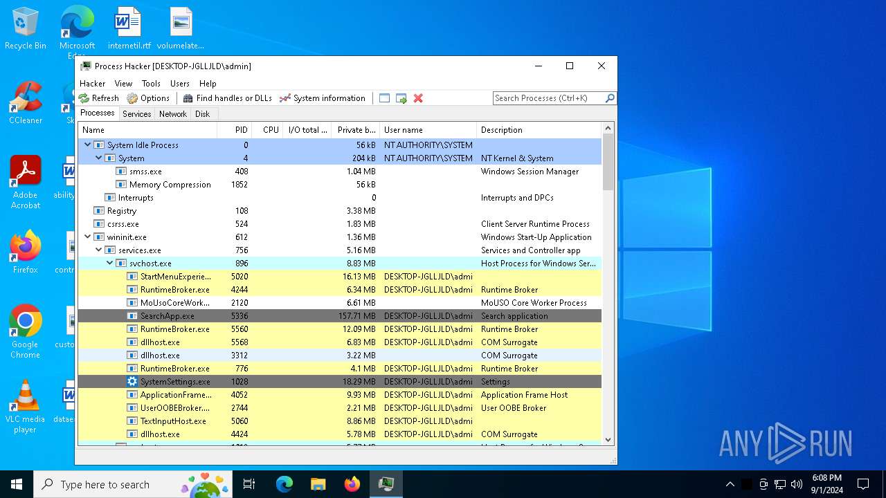Select RuntimeBroker.exe with PID 4244
This screenshot has width=886, height=498.
tap(340, 289)
